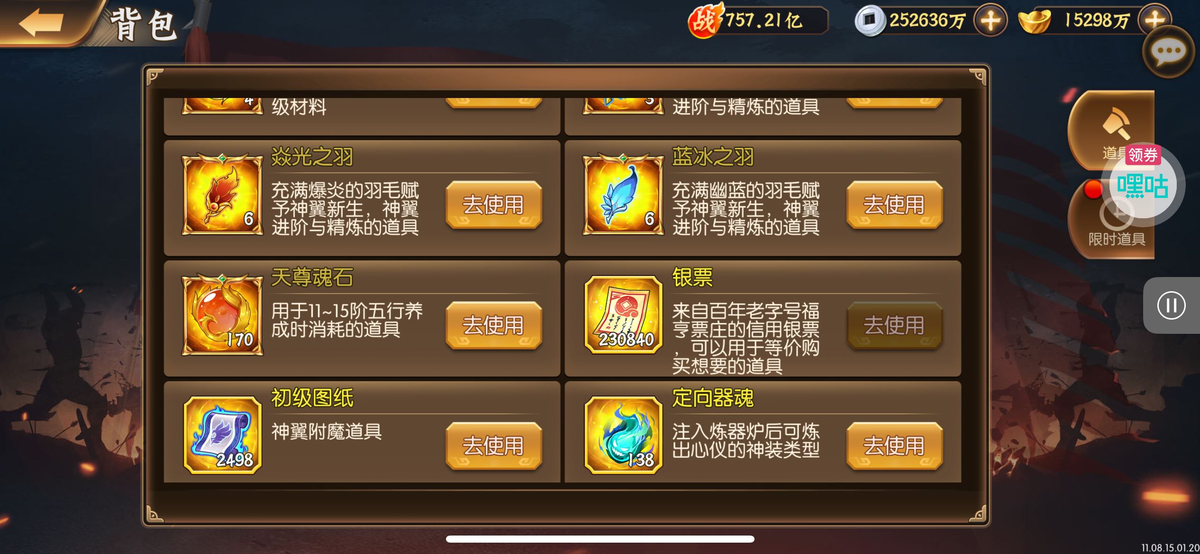Select the 焱光之羽 flame feather icon
1200x554 pixels.
pos(222,194)
